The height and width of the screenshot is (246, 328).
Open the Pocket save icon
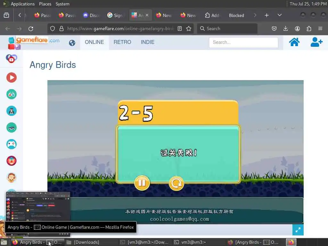pyautogui.click(x=274, y=29)
